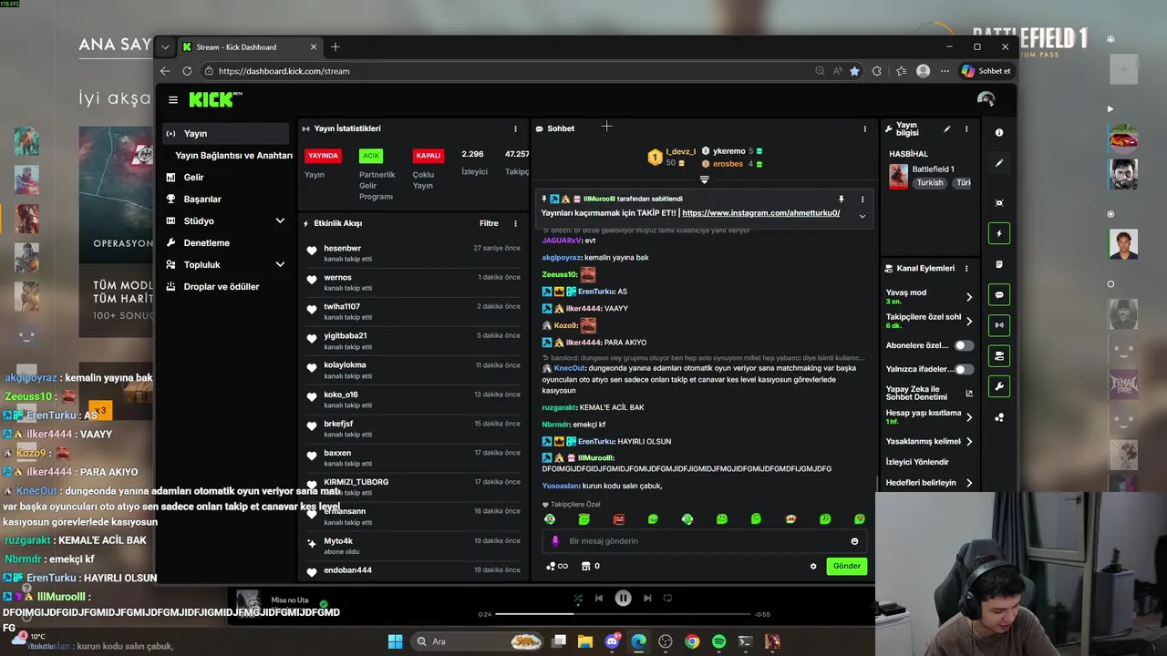Toggle the wrench panel icon in right sidebar
The image size is (1167, 656).
pyautogui.click(x=999, y=387)
